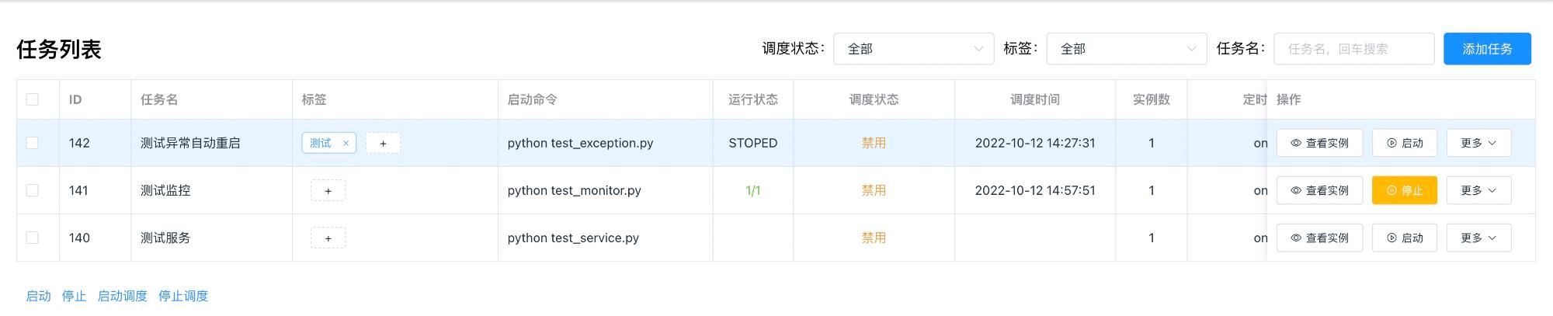
Task: Check the row checkbox for task 141
Action: (32, 190)
